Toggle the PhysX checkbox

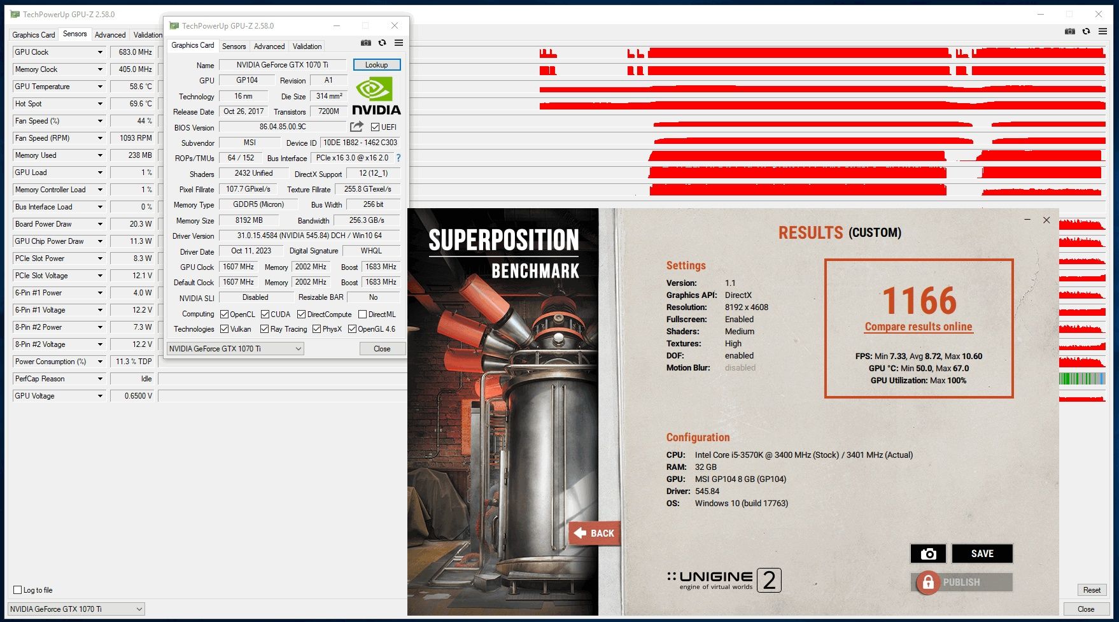pos(316,329)
